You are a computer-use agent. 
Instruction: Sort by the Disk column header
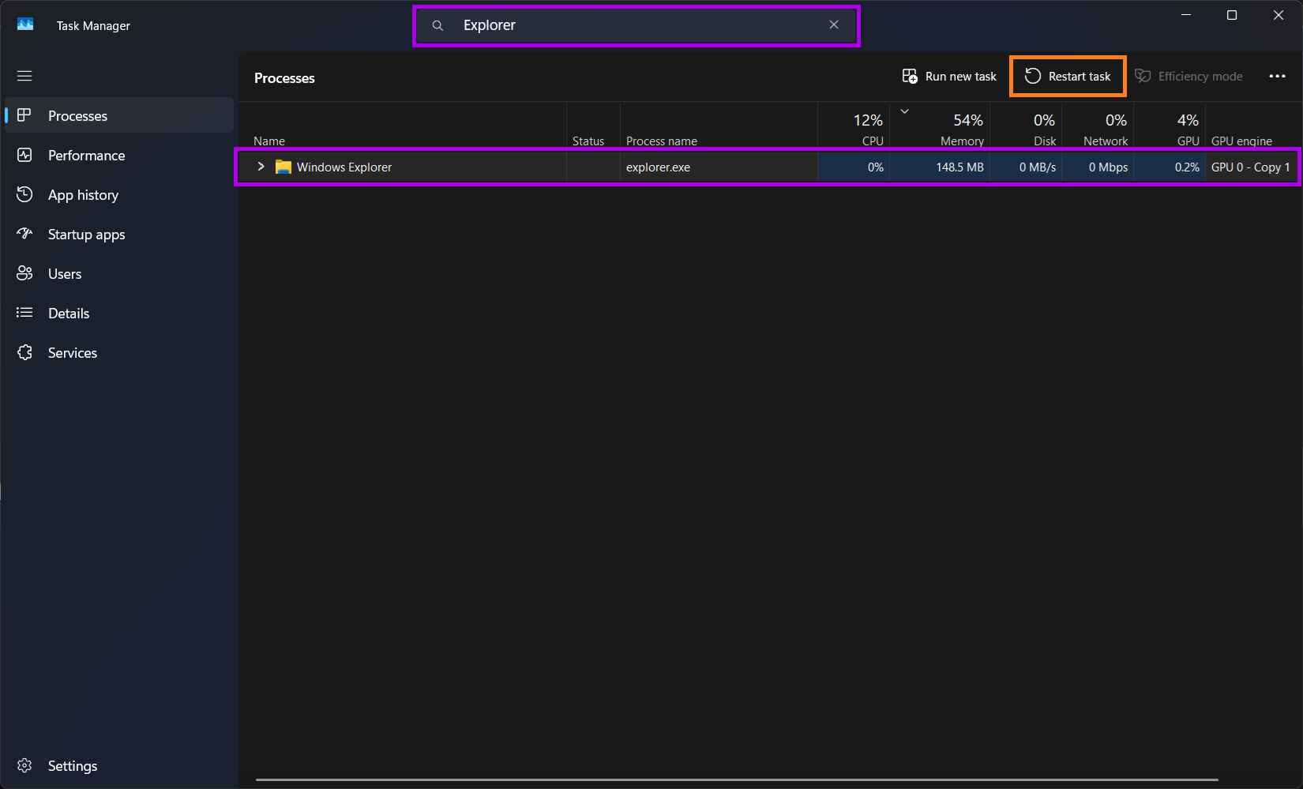click(x=1026, y=126)
